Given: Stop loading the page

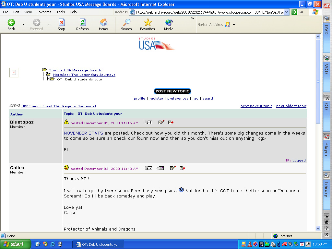Looking at the screenshot, I should (61, 25).
